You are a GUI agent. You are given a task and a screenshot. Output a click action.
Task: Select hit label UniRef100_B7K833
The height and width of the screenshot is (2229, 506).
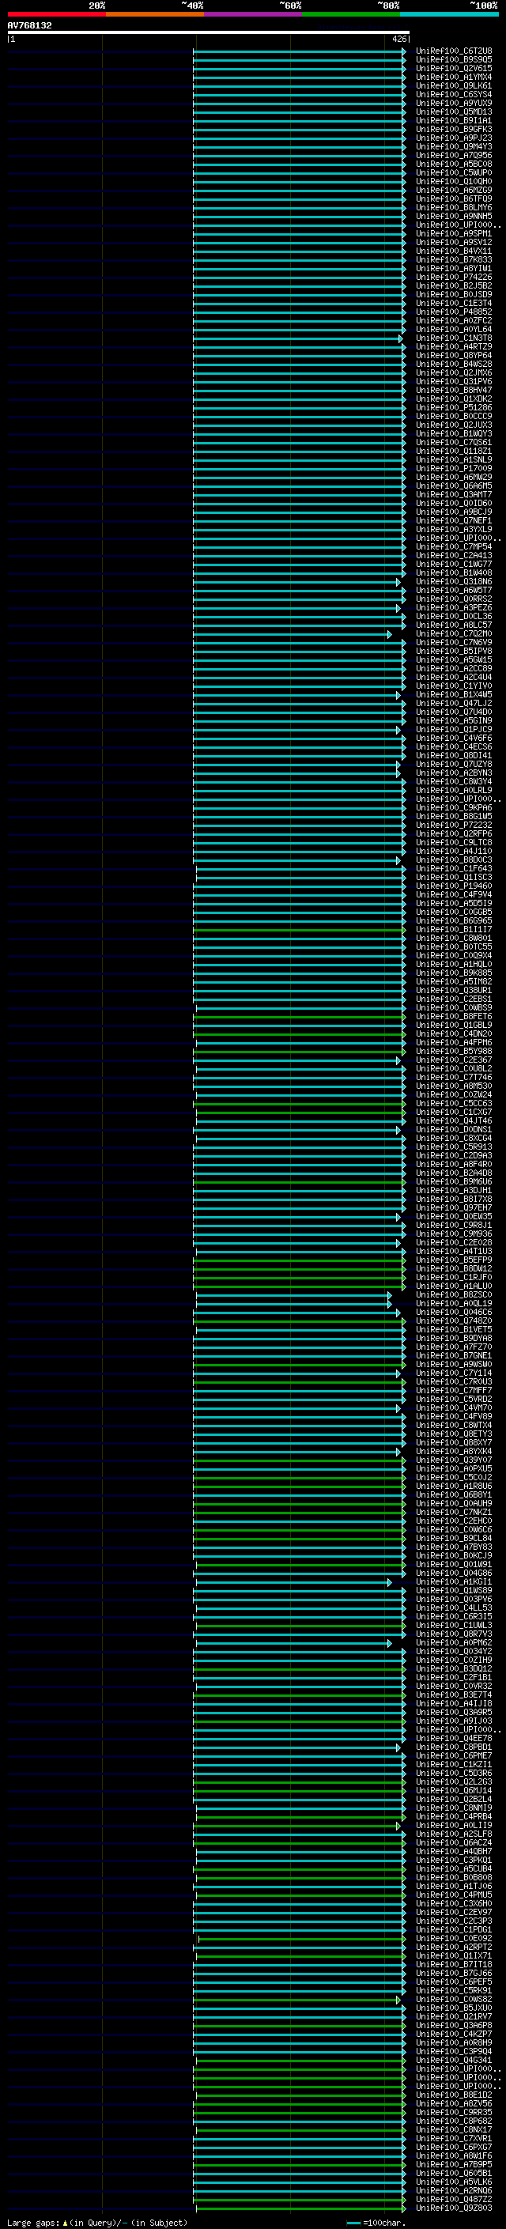coord(453,259)
